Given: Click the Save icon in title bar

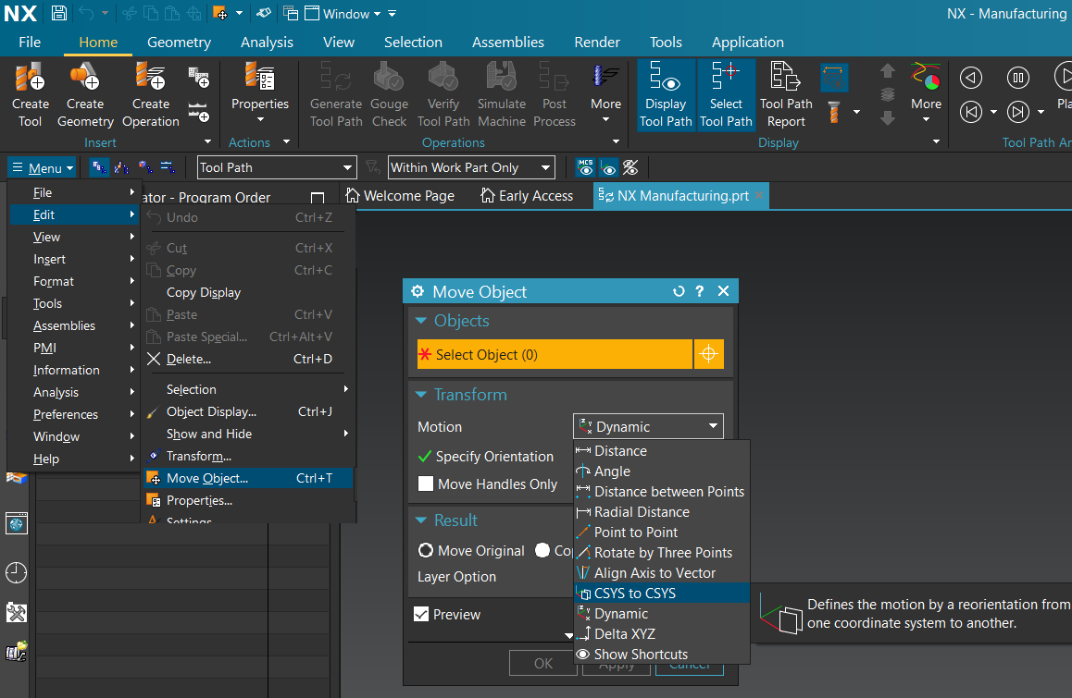Looking at the screenshot, I should (x=59, y=13).
